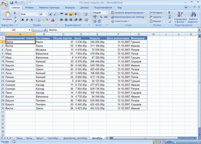
Task: Align text to middle of cell
Action: click(66, 14)
